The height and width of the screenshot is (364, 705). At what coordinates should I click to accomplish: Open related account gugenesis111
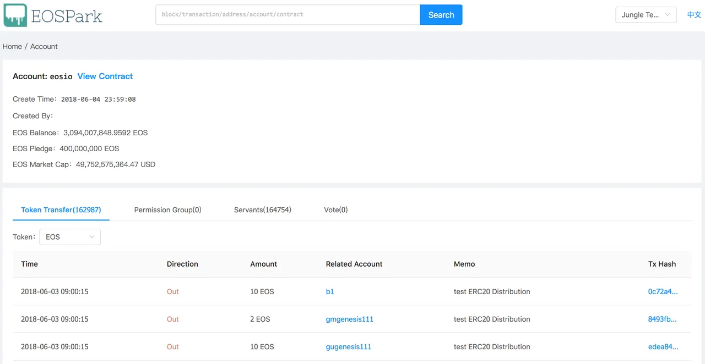pos(349,347)
